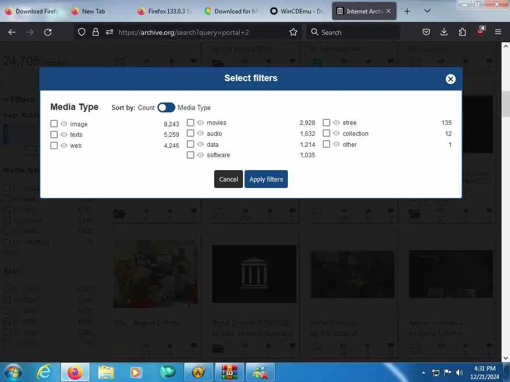Open File Explorer from taskbar
The height and width of the screenshot is (382, 510).
pos(106,372)
